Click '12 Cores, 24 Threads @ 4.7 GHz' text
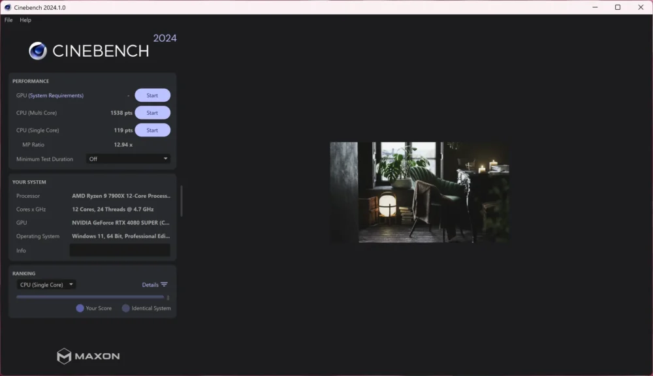 click(113, 209)
